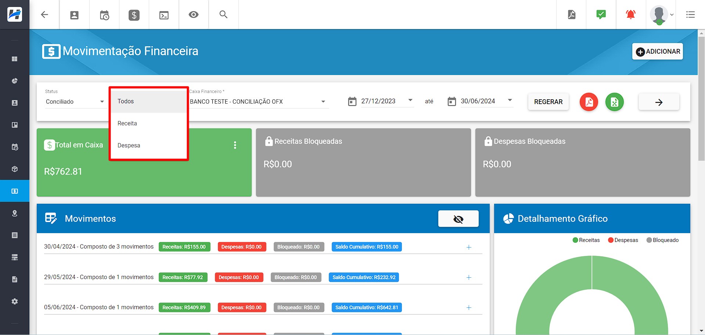Click the back arrow in top toolbar
The width and height of the screenshot is (705, 335).
[44, 15]
